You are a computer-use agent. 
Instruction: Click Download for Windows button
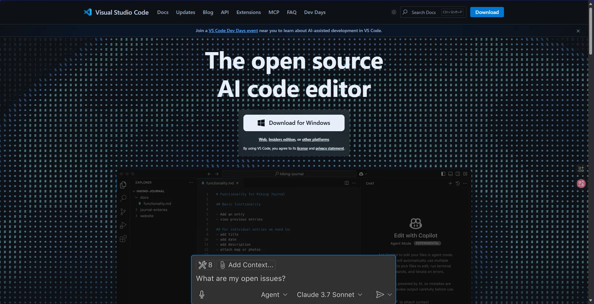tap(294, 123)
